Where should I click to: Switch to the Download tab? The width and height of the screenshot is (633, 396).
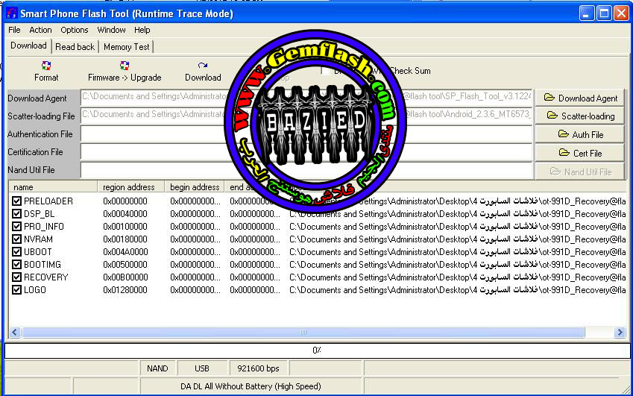[28, 45]
